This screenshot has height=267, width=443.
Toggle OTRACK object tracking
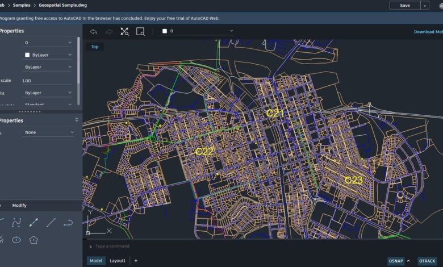point(427,261)
